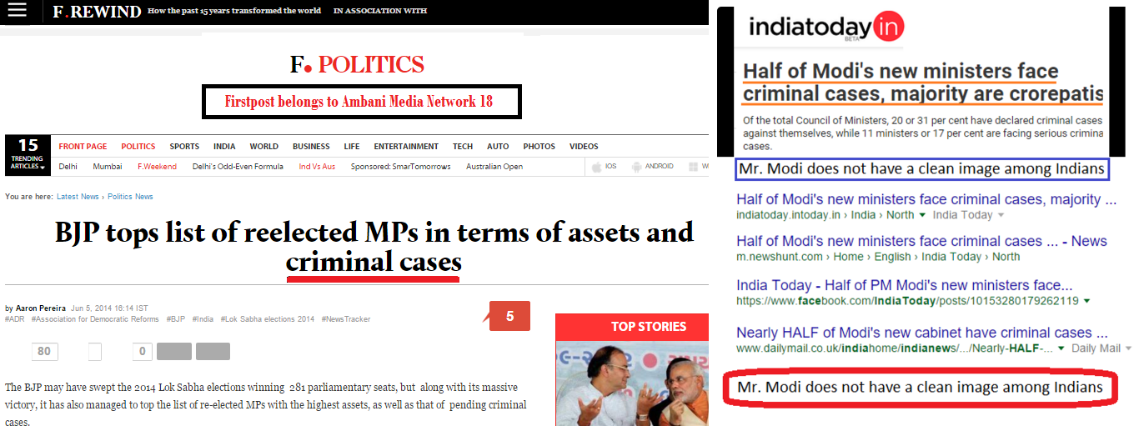The image size is (1134, 426).
Task: Click the Politics News breadcrumb
Action: tap(130, 197)
